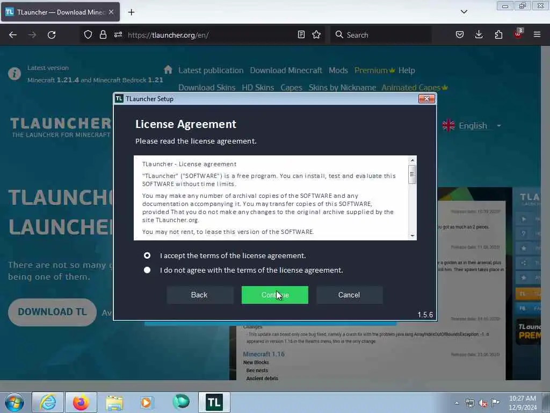The height and width of the screenshot is (413, 550).
Task: Open the tracking protection shield icon
Action: click(88, 34)
